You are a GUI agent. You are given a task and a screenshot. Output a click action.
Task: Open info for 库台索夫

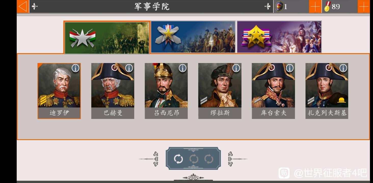point(290,68)
